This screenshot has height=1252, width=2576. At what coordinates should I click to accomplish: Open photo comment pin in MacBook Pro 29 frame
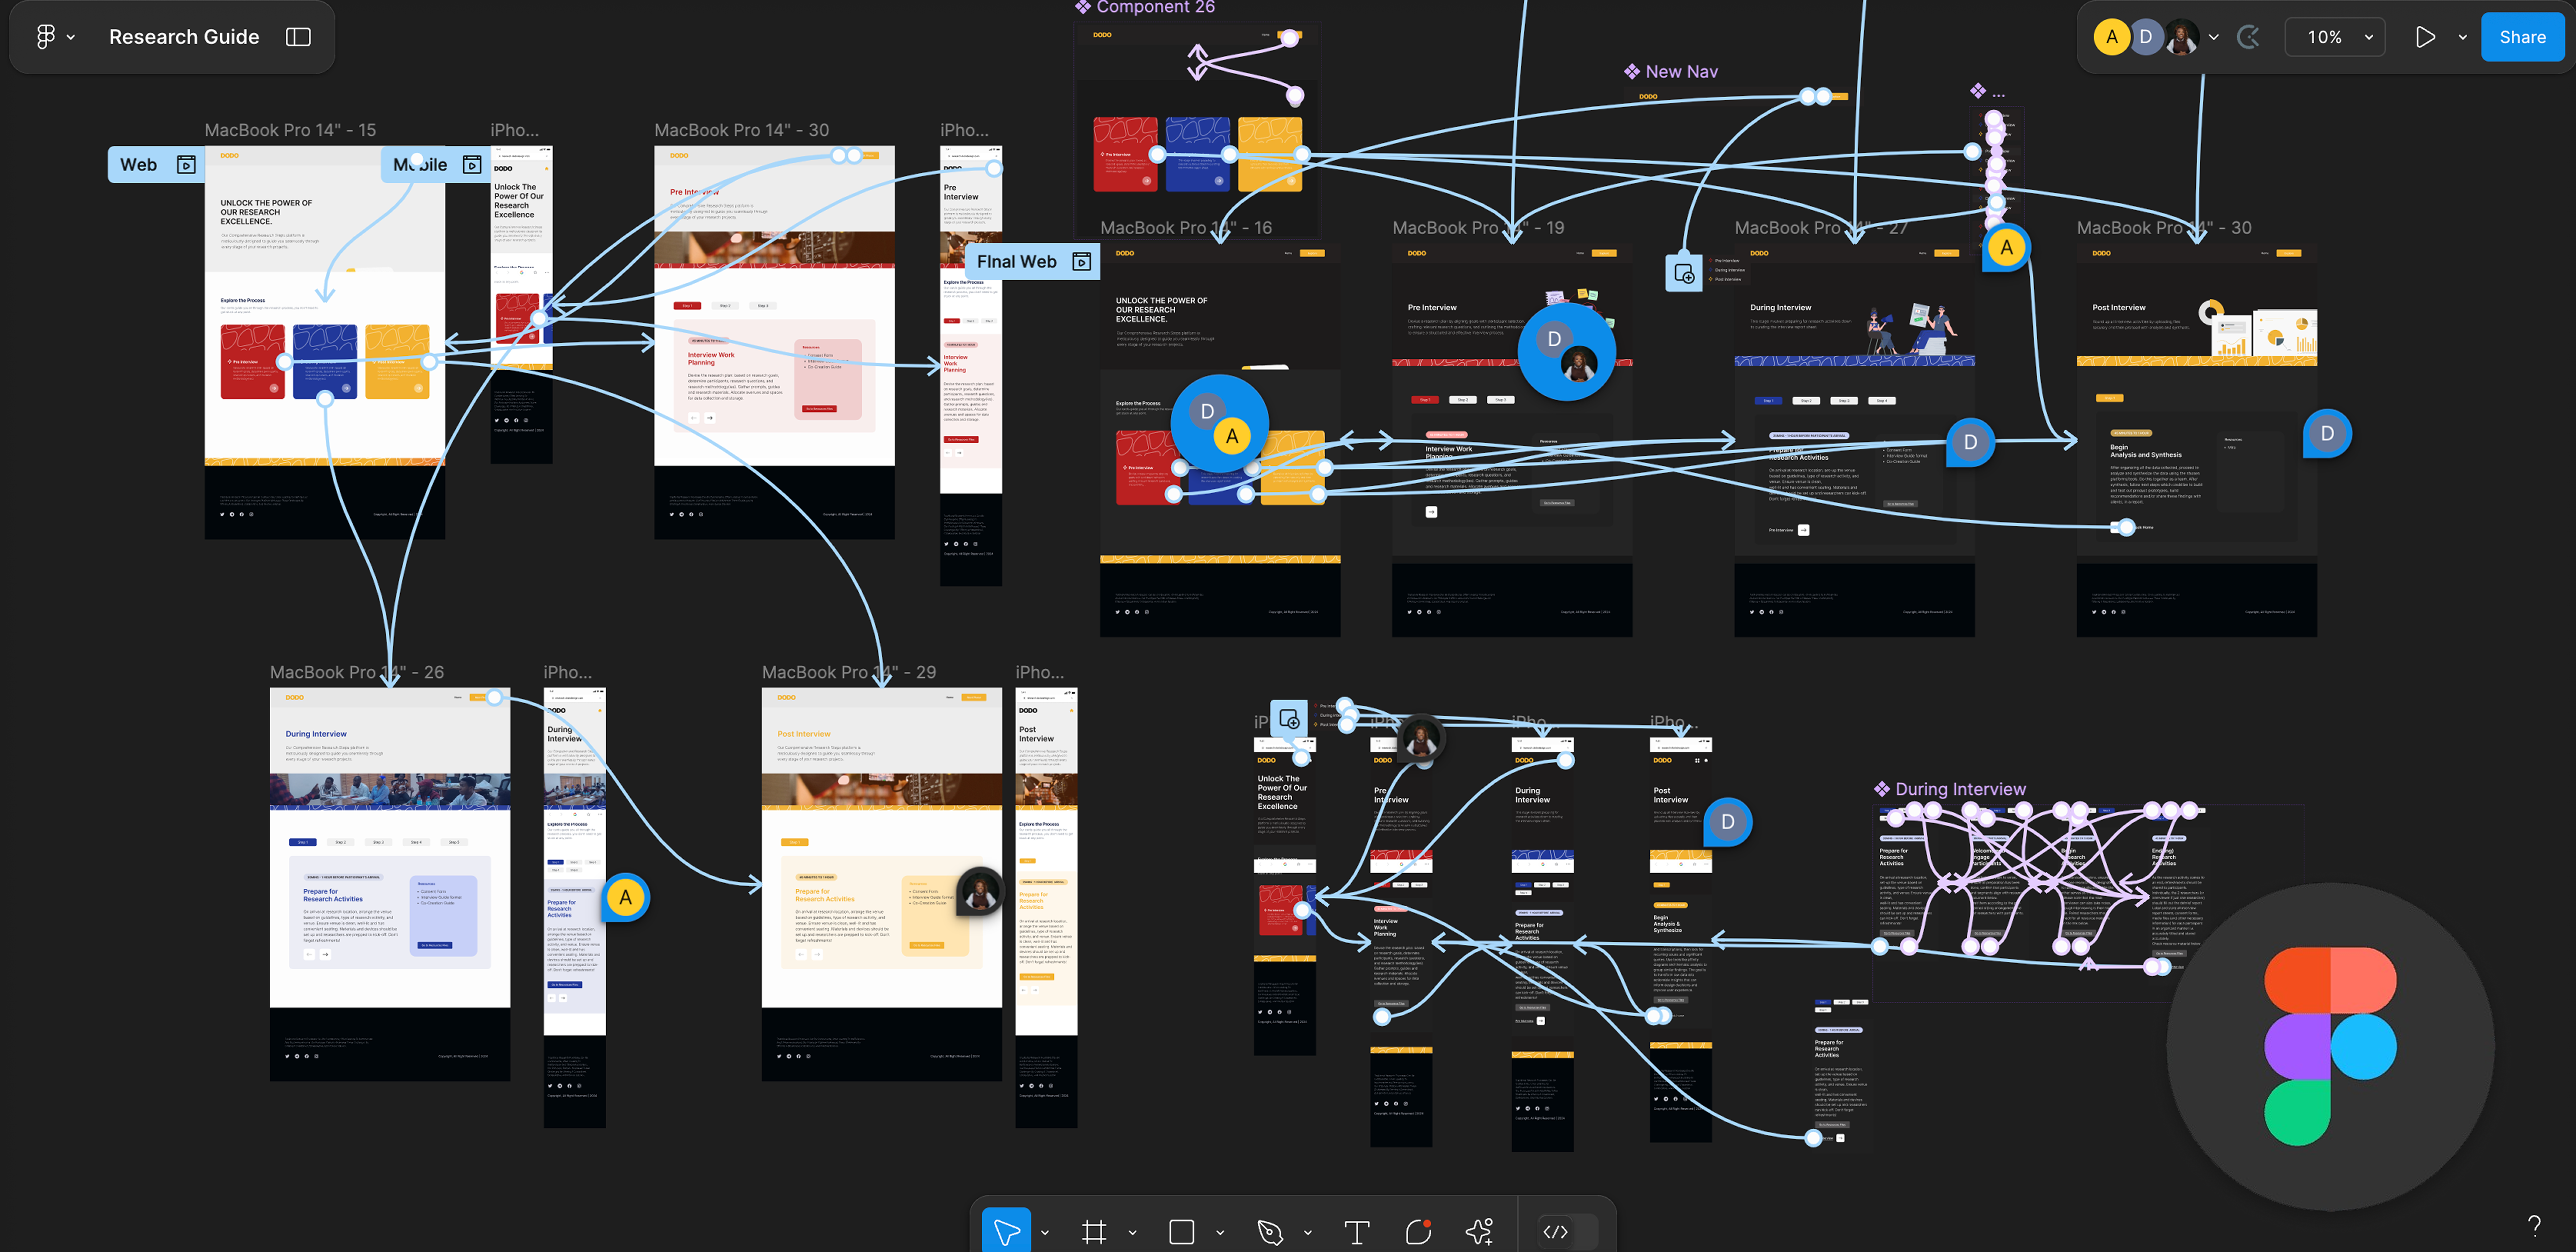[980, 890]
